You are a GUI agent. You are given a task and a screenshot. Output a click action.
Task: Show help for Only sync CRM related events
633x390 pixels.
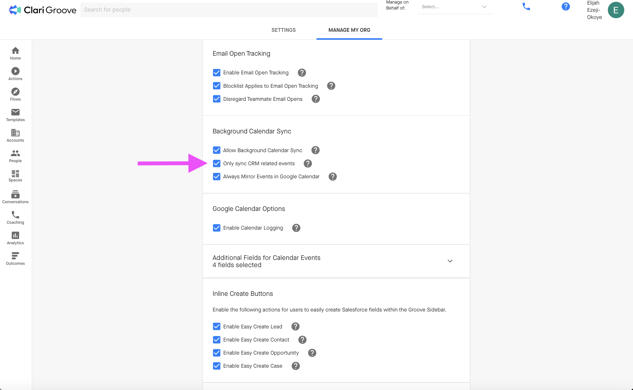point(308,163)
